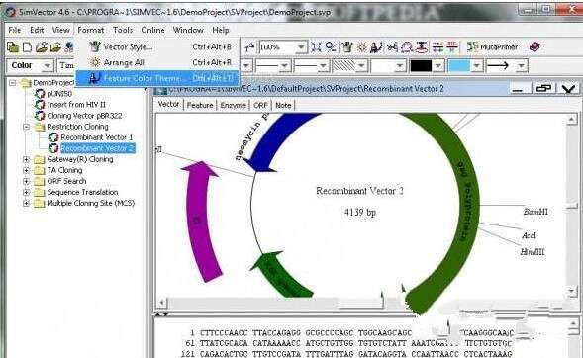Select Recombinant Vector 2 item
583x358 pixels.
click(97, 148)
